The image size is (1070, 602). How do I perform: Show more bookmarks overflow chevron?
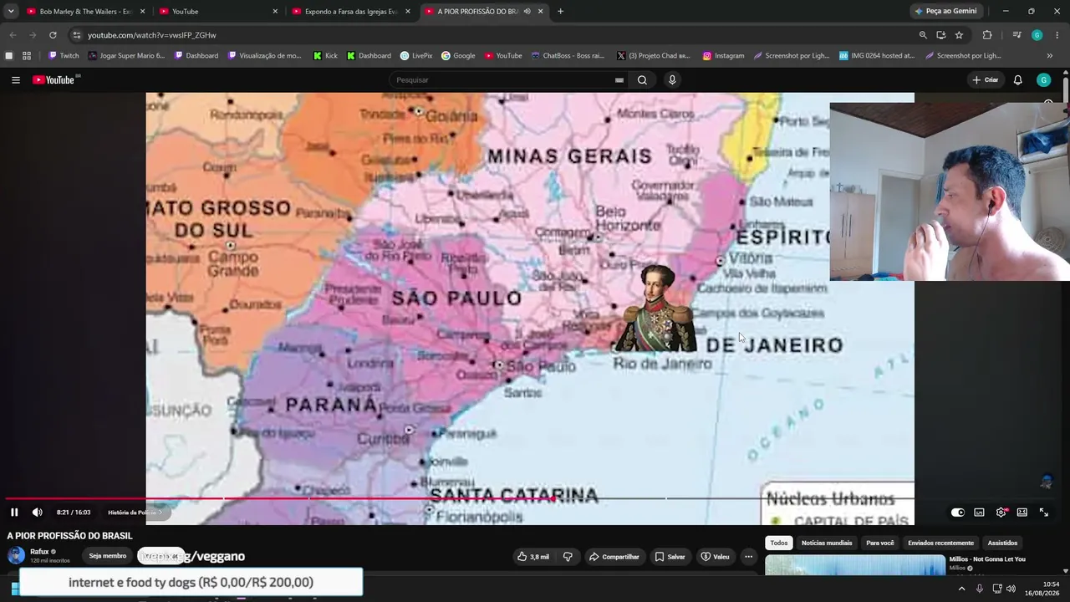(1050, 56)
